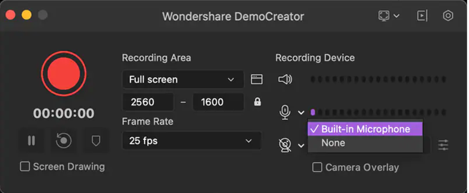Expand the webcam device chevron
Image resolution: width=469 pixels, height=193 pixels.
[301, 145]
